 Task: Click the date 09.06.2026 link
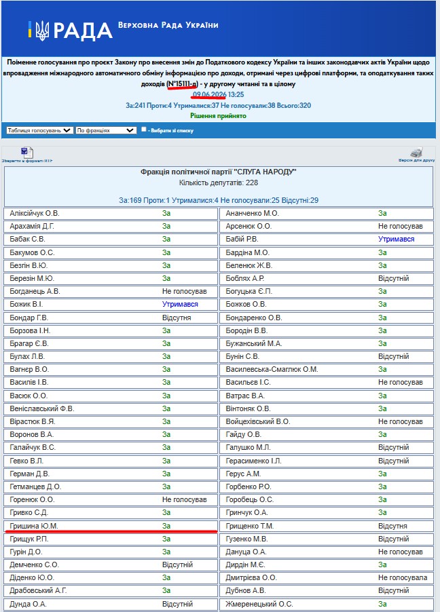[209, 94]
